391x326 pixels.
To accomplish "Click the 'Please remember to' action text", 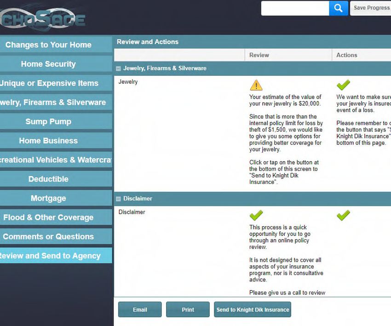I will [x=363, y=133].
